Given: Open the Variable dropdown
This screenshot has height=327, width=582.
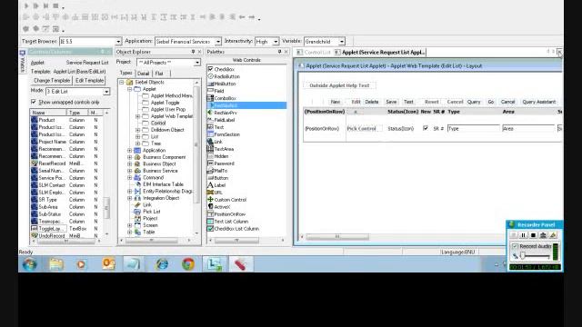Looking at the screenshot, I should click(x=342, y=42).
